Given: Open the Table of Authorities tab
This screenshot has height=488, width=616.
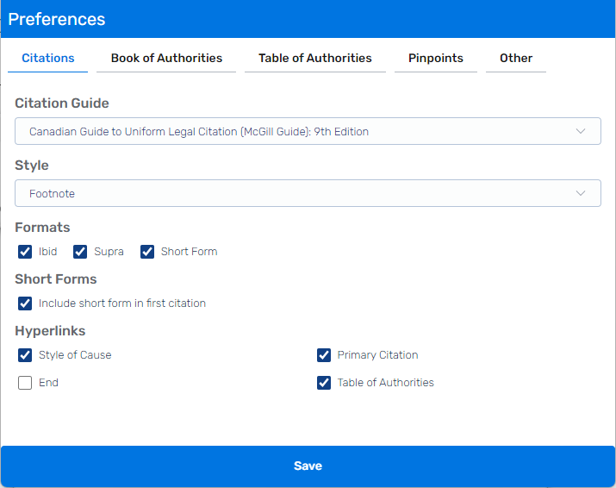Looking at the screenshot, I should 315,59.
